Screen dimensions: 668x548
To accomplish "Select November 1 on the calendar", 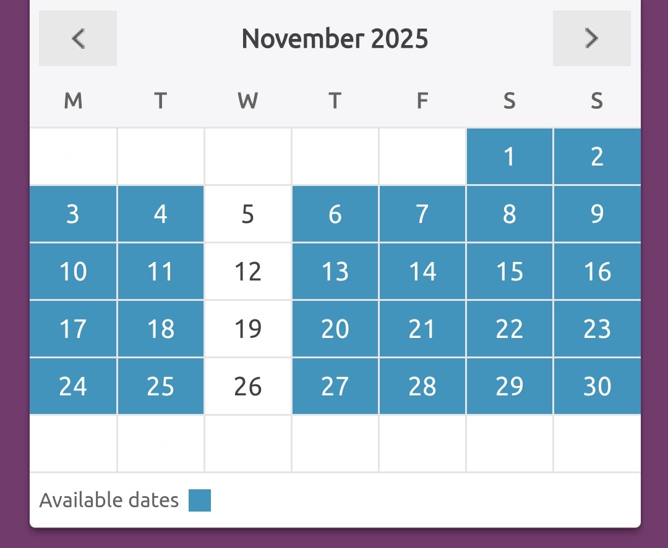I will (509, 157).
